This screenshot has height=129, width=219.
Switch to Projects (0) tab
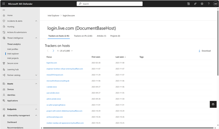(115, 36)
